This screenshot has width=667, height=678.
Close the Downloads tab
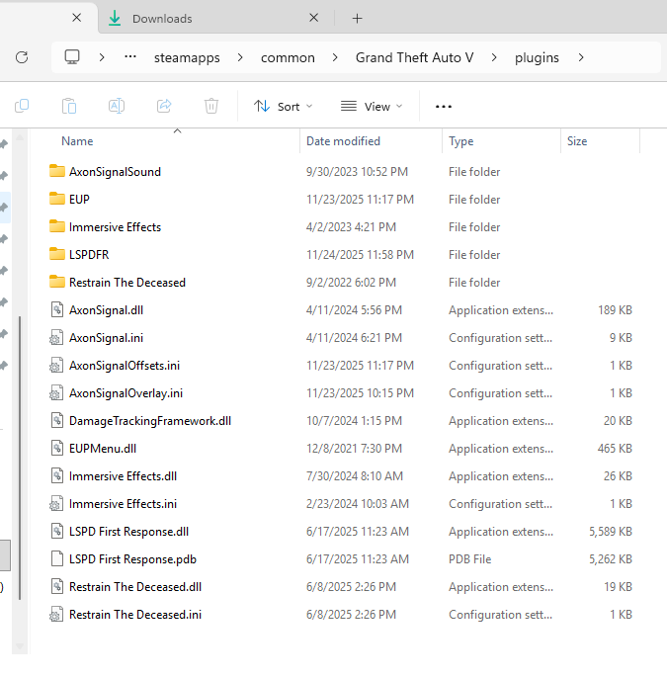[314, 18]
